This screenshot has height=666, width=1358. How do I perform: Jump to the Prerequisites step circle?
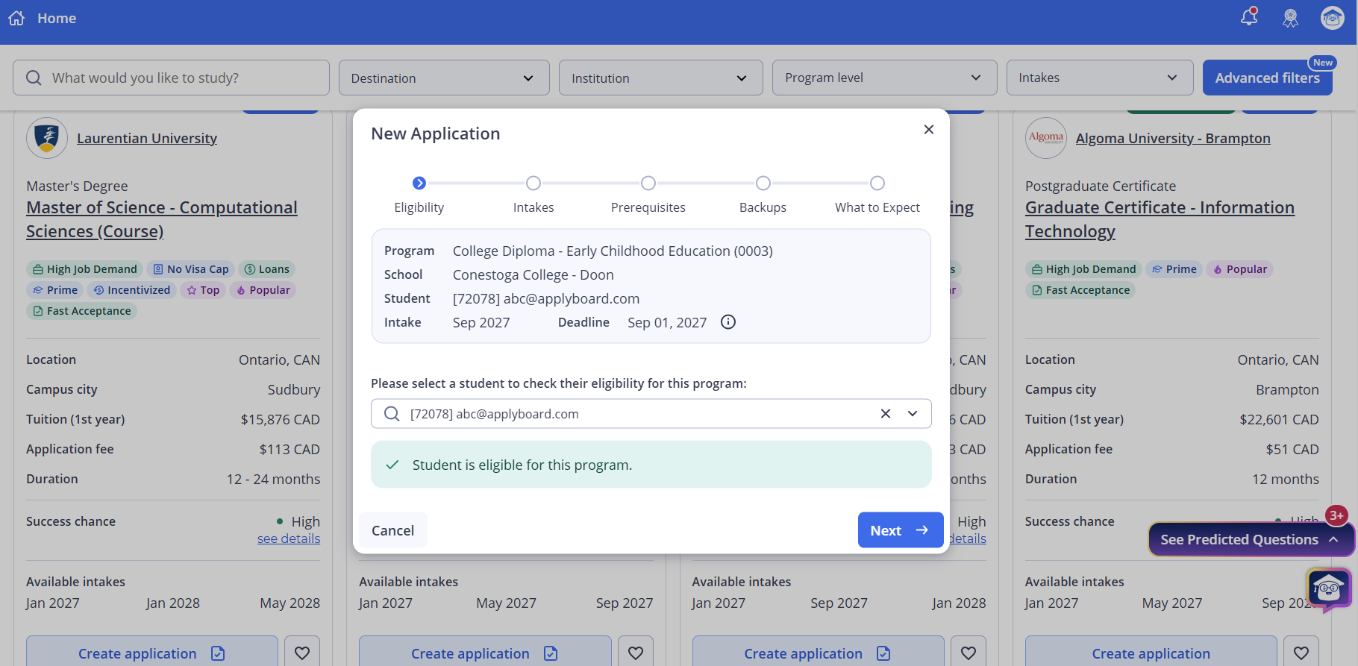648,183
